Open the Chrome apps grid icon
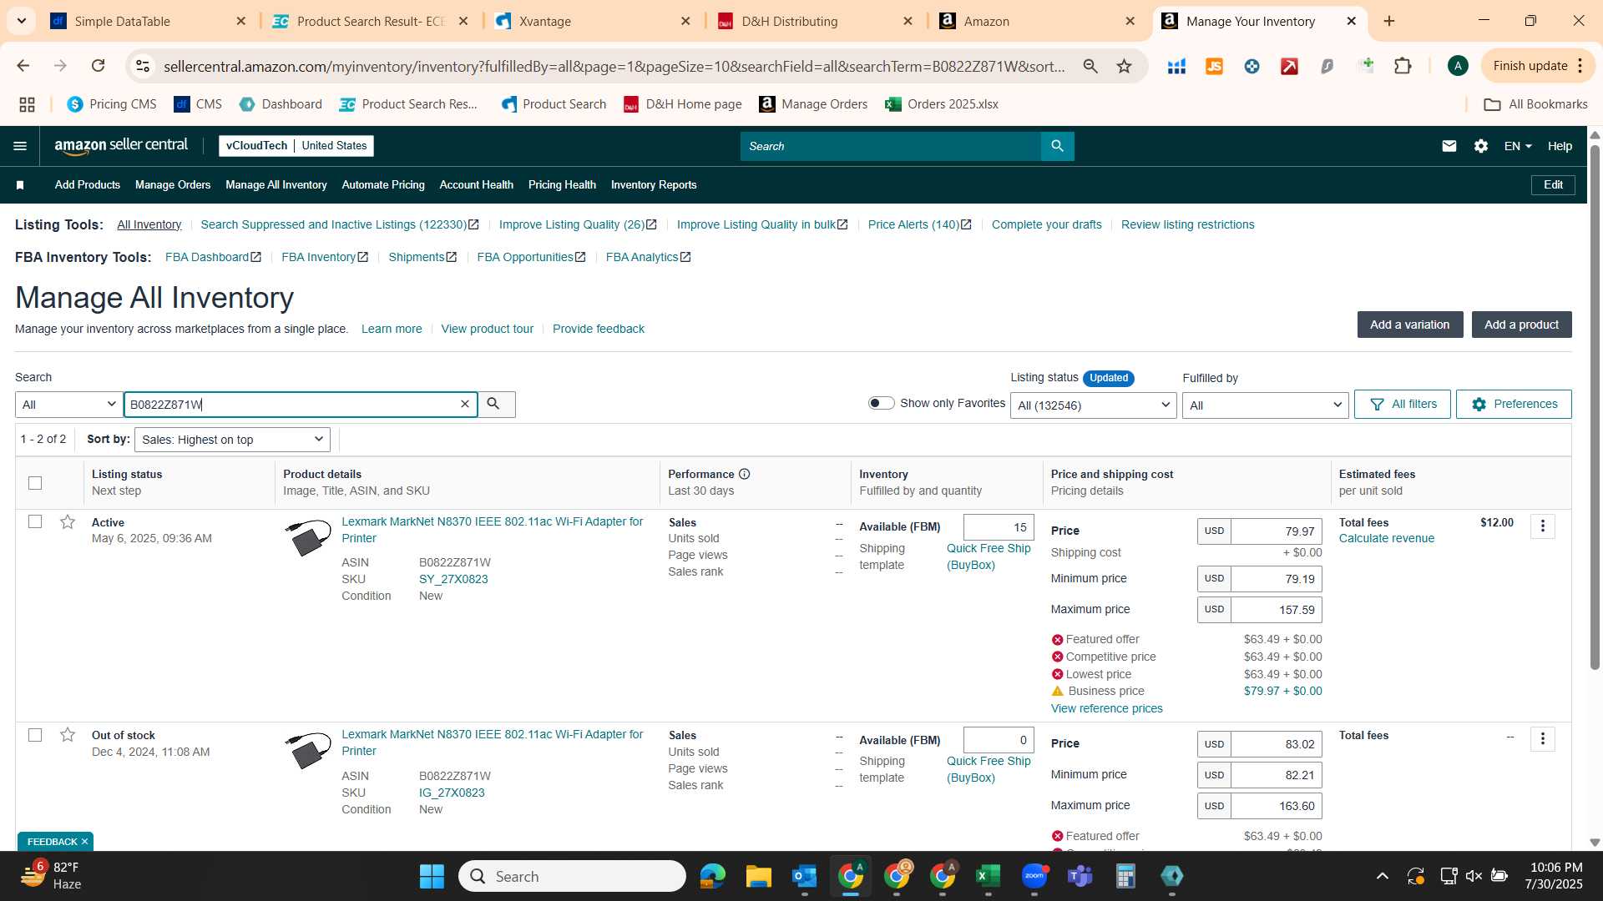This screenshot has height=901, width=1603. [27, 104]
